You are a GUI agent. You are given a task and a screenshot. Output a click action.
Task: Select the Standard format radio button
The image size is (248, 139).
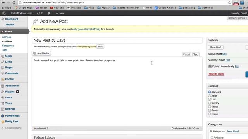(210, 92)
